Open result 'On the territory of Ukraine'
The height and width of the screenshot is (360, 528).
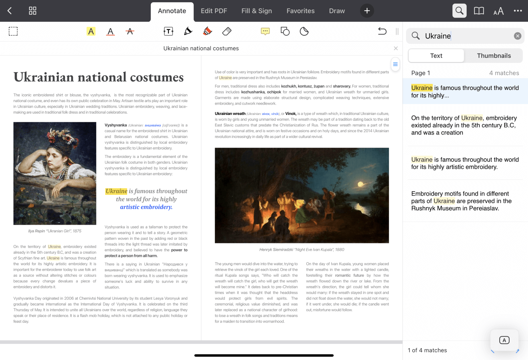[x=465, y=125]
